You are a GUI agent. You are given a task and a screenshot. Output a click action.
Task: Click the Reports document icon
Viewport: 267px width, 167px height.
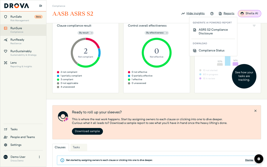pos(220,13)
